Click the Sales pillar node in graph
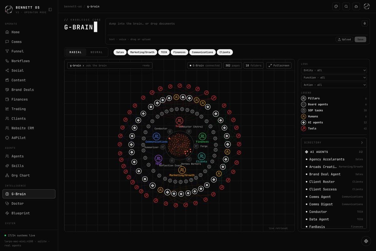This screenshot has width=376, height=251. pyautogui.click(x=180, y=121)
